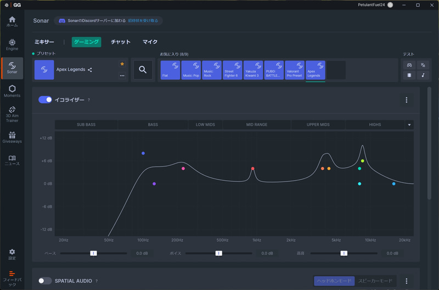The image size is (439, 290).
Task: Click the BASS band header
Action: [153, 125]
